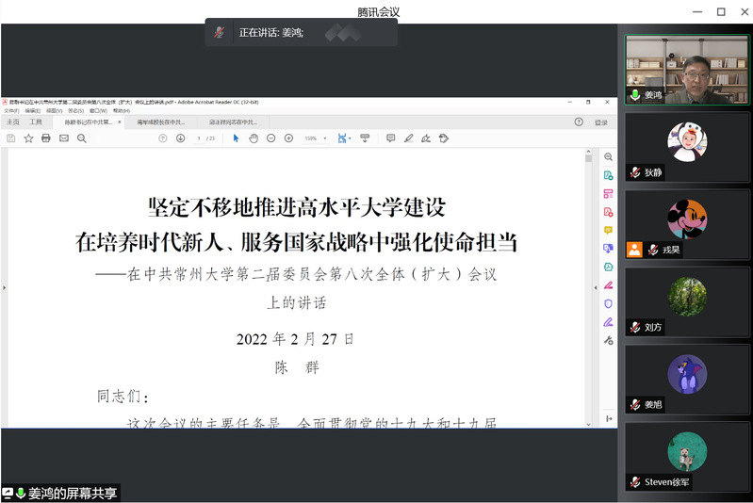This screenshot has width=753, height=503.
Task: Click the 登录 sign-in button
Action: [x=600, y=122]
